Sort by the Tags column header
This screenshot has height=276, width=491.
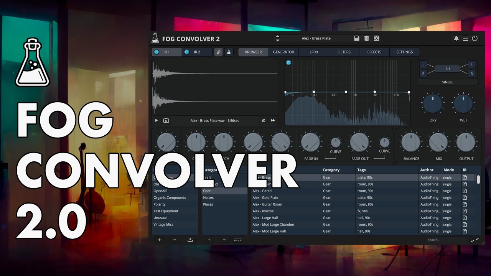tap(387, 170)
